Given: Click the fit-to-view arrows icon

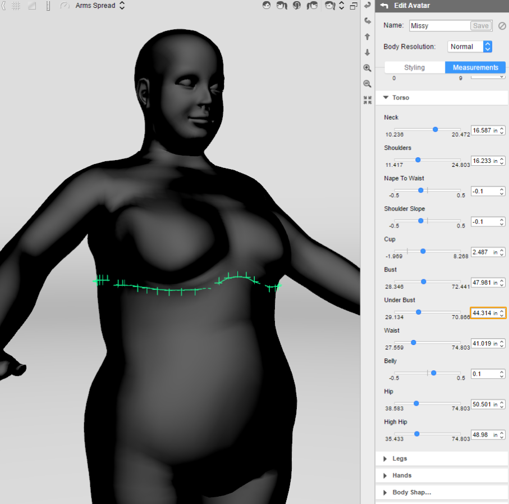Looking at the screenshot, I should pos(368,100).
